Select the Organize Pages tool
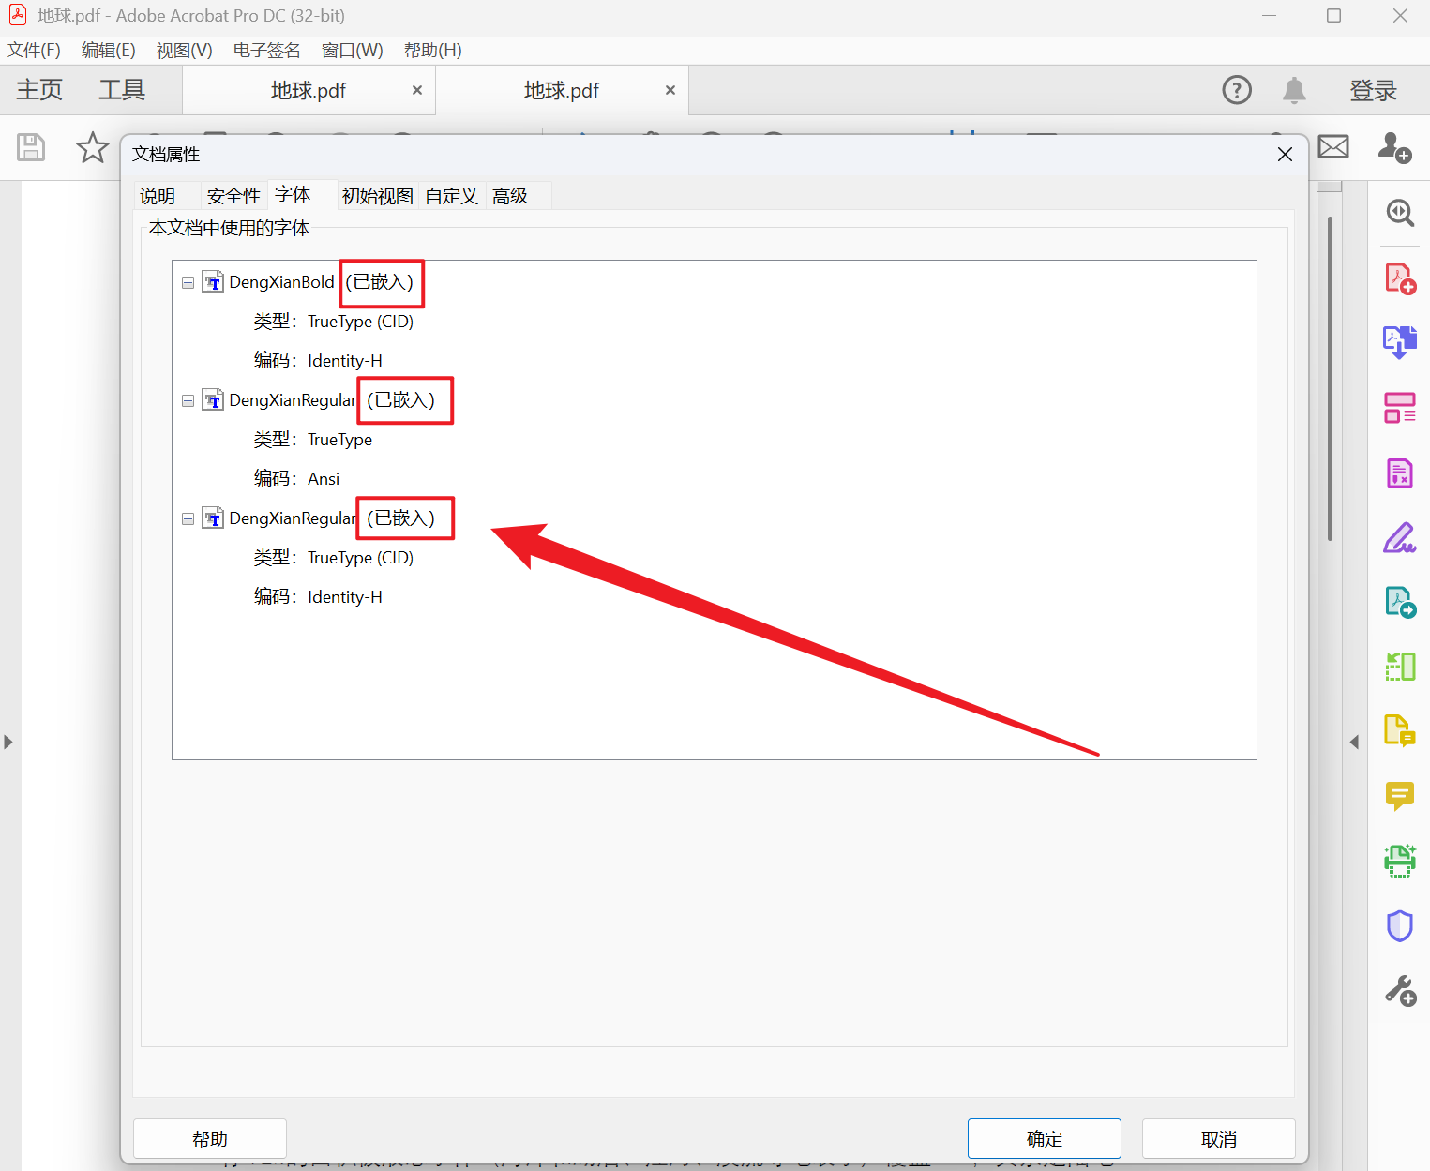1430x1171 pixels. [1399, 408]
